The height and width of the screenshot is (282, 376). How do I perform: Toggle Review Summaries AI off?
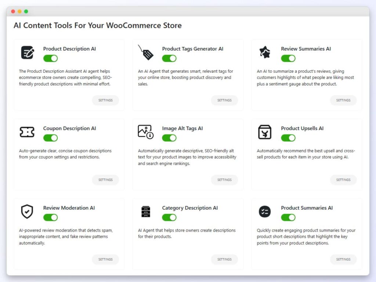coord(288,58)
